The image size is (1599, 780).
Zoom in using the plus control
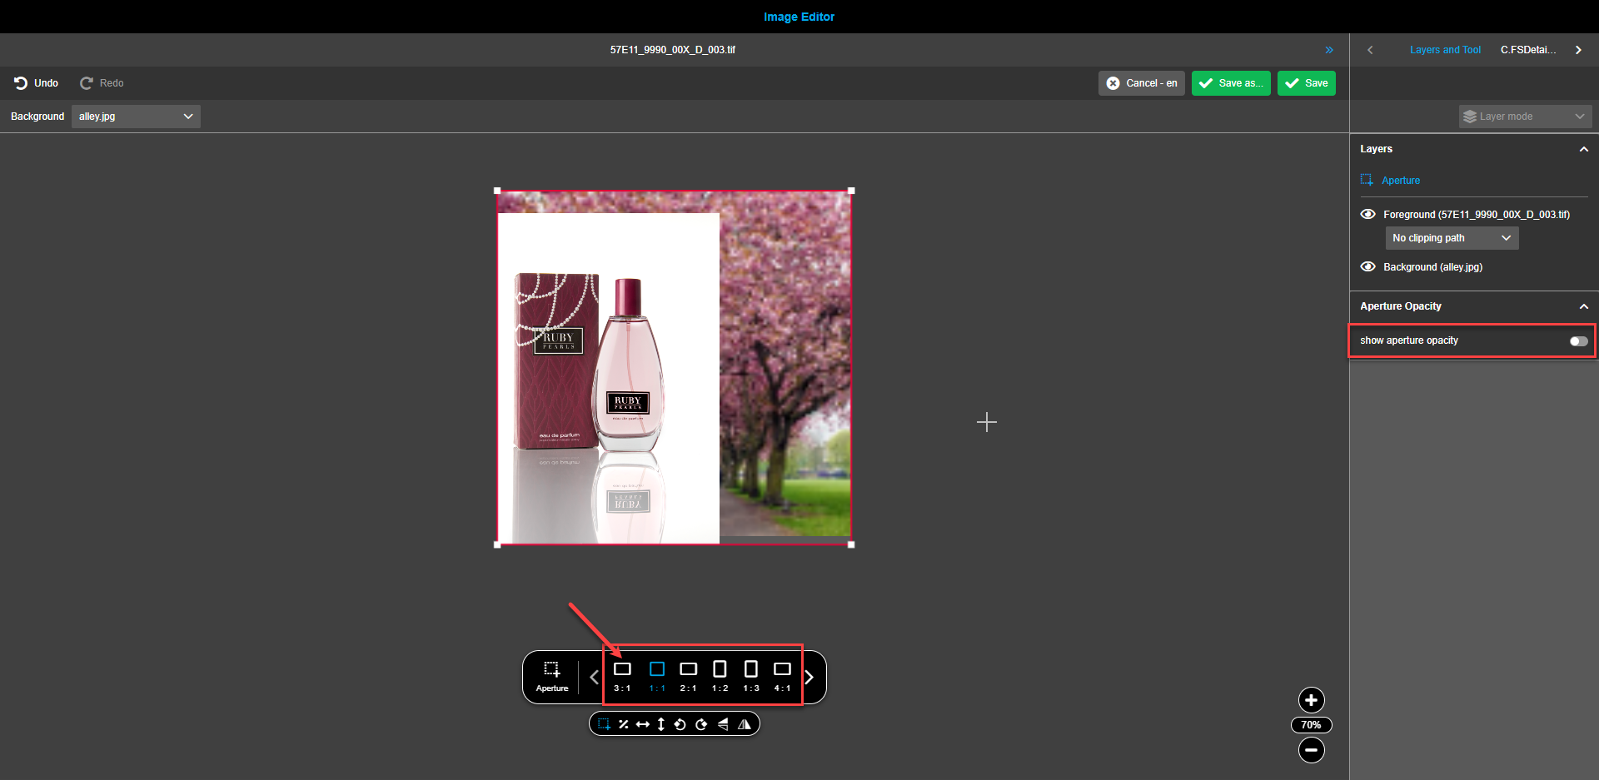coord(1310,700)
